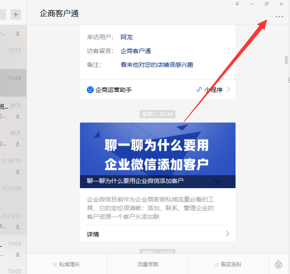This screenshot has height=274, width=290.
Task: Close the chat window
Action: coord(281,4)
